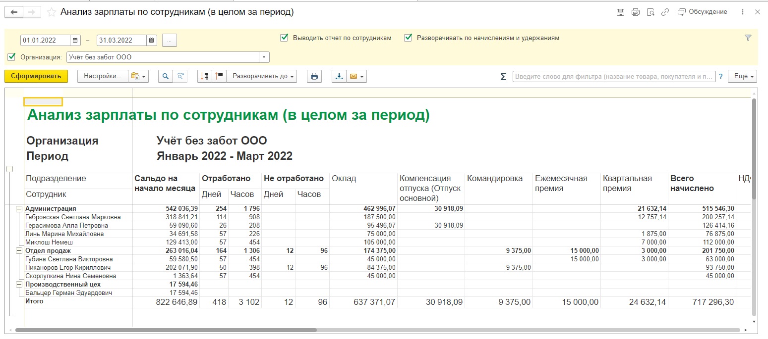
Task: Focus the filter word search field
Action: [614, 76]
